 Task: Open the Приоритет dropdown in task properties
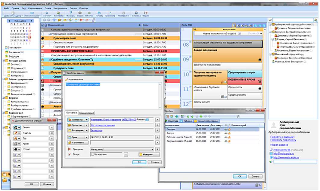[x=152, y=149]
